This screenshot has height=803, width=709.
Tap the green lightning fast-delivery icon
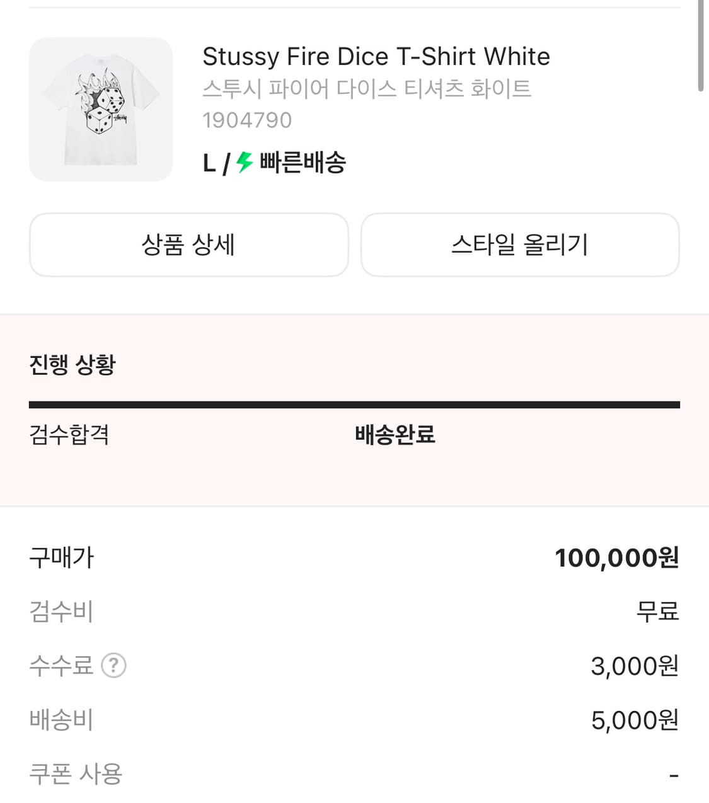(x=245, y=163)
